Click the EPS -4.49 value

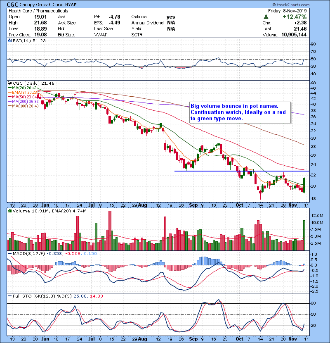(x=114, y=23)
